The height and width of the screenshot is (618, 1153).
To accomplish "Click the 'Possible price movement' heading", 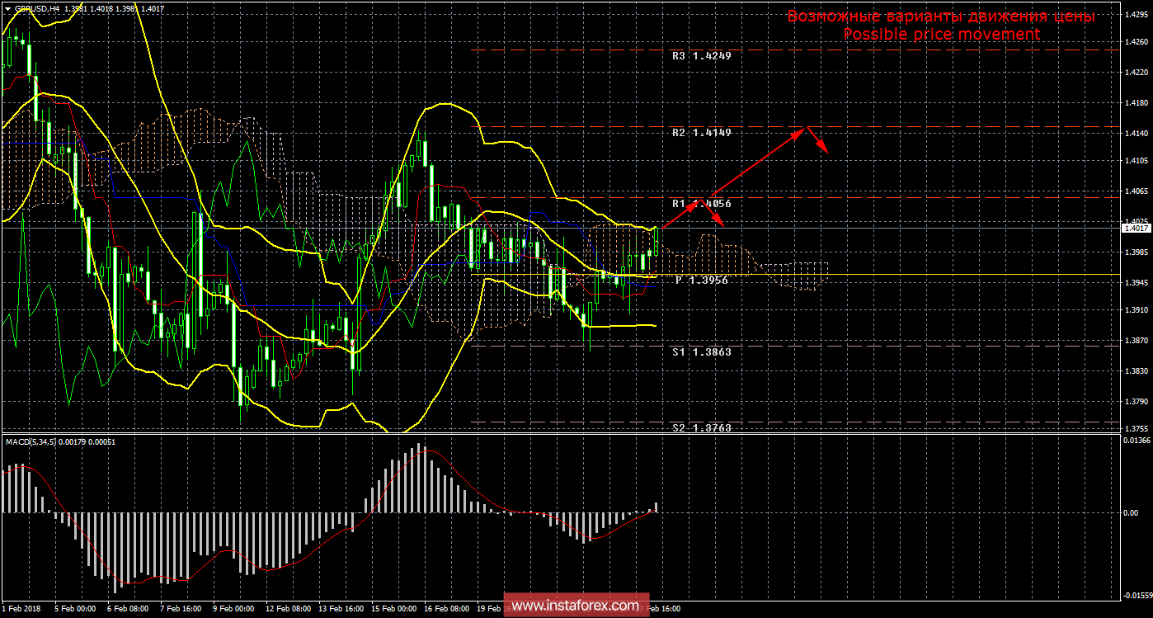I will click(x=941, y=35).
